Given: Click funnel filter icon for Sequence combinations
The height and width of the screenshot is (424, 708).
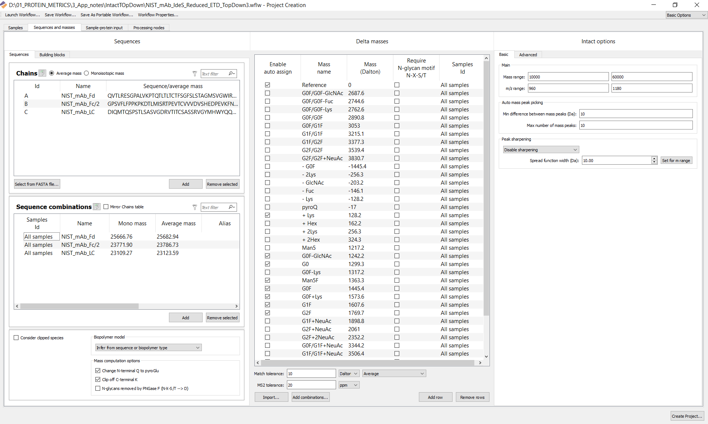Looking at the screenshot, I should 195,207.
